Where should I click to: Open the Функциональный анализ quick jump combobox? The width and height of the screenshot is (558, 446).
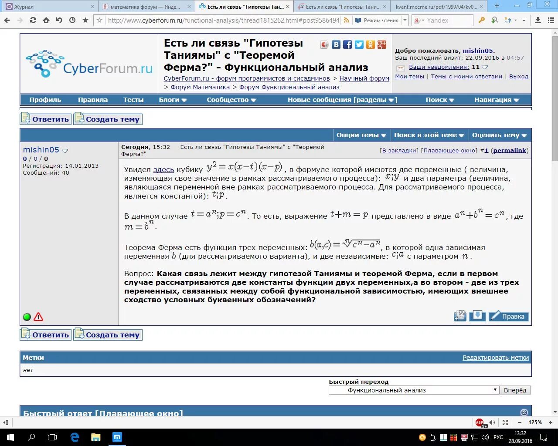click(414, 390)
